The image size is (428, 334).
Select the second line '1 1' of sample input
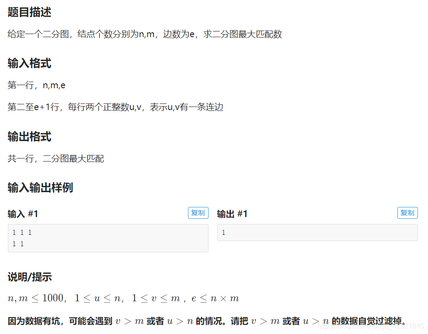click(x=17, y=244)
